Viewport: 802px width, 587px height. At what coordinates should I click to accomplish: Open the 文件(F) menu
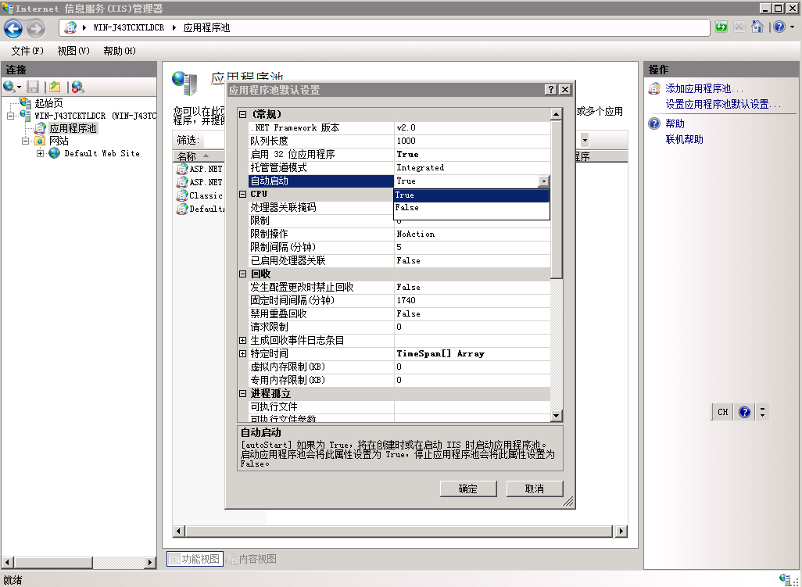27,51
